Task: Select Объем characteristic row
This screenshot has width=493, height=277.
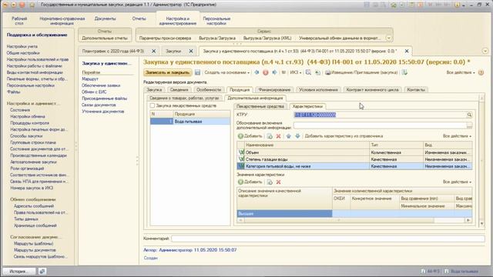Action: tap(354, 152)
